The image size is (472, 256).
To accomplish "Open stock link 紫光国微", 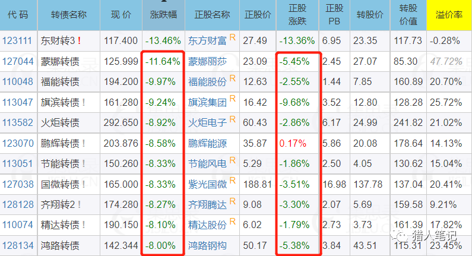I will pos(207,184).
